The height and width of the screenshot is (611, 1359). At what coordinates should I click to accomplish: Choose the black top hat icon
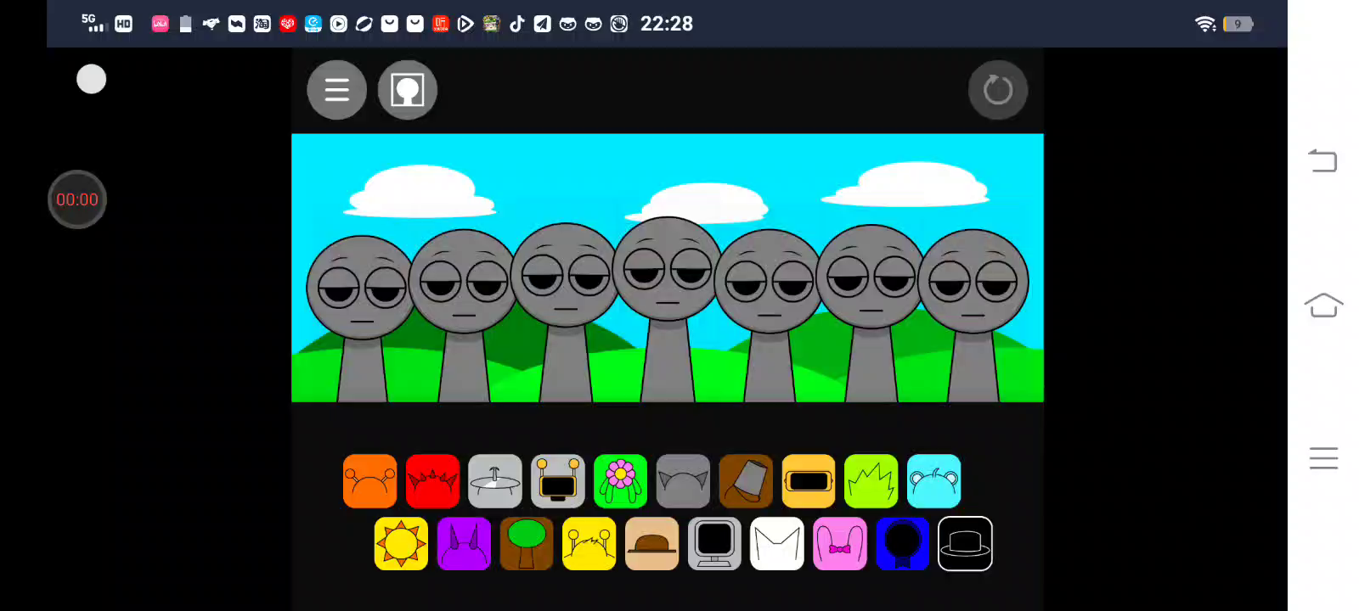coord(965,544)
